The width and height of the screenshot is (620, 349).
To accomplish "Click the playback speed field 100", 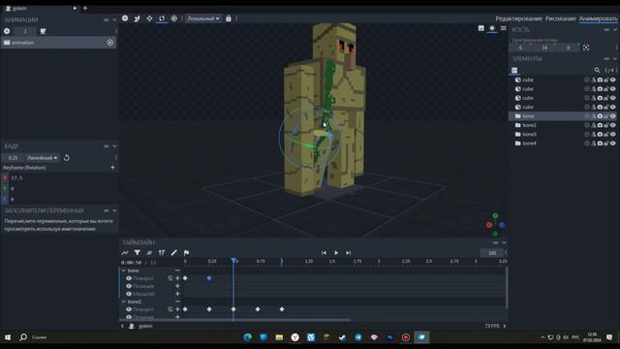I will tap(492, 253).
